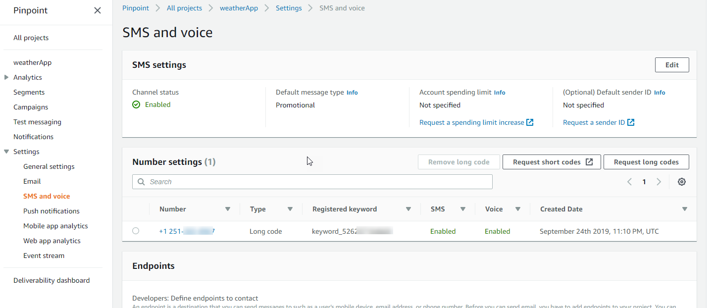Navigate to Campaigns
The height and width of the screenshot is (308, 712).
point(31,107)
